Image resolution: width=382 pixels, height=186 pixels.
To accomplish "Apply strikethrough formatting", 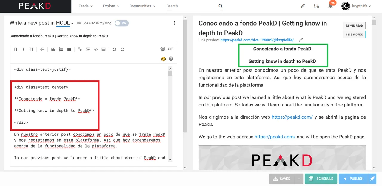I will (x=42, y=49).
